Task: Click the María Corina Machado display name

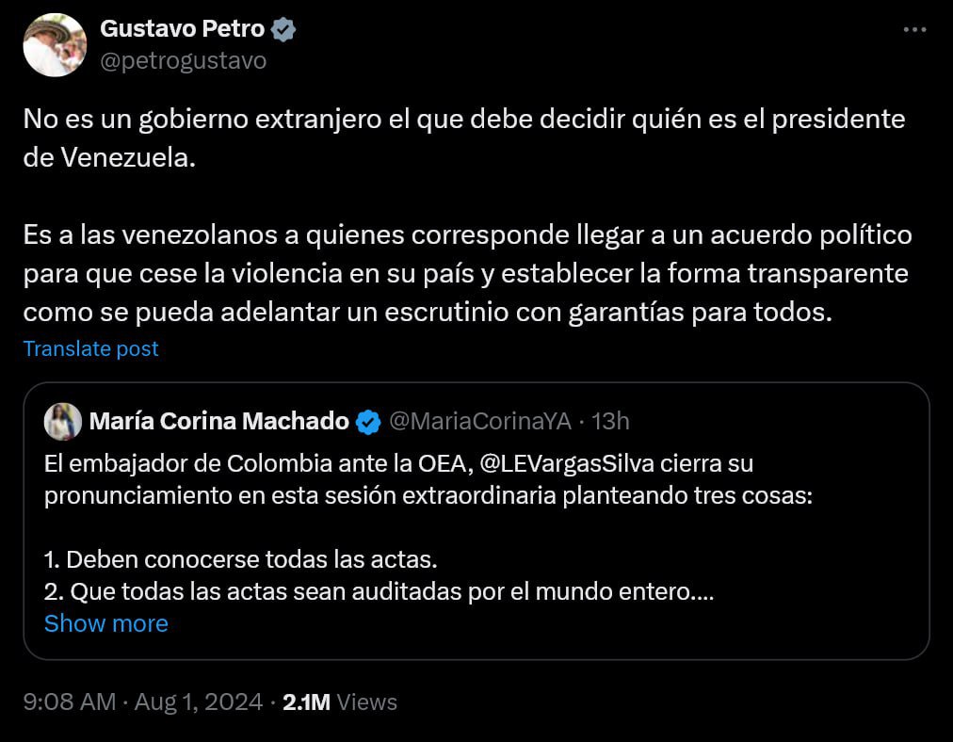Action: coord(218,421)
